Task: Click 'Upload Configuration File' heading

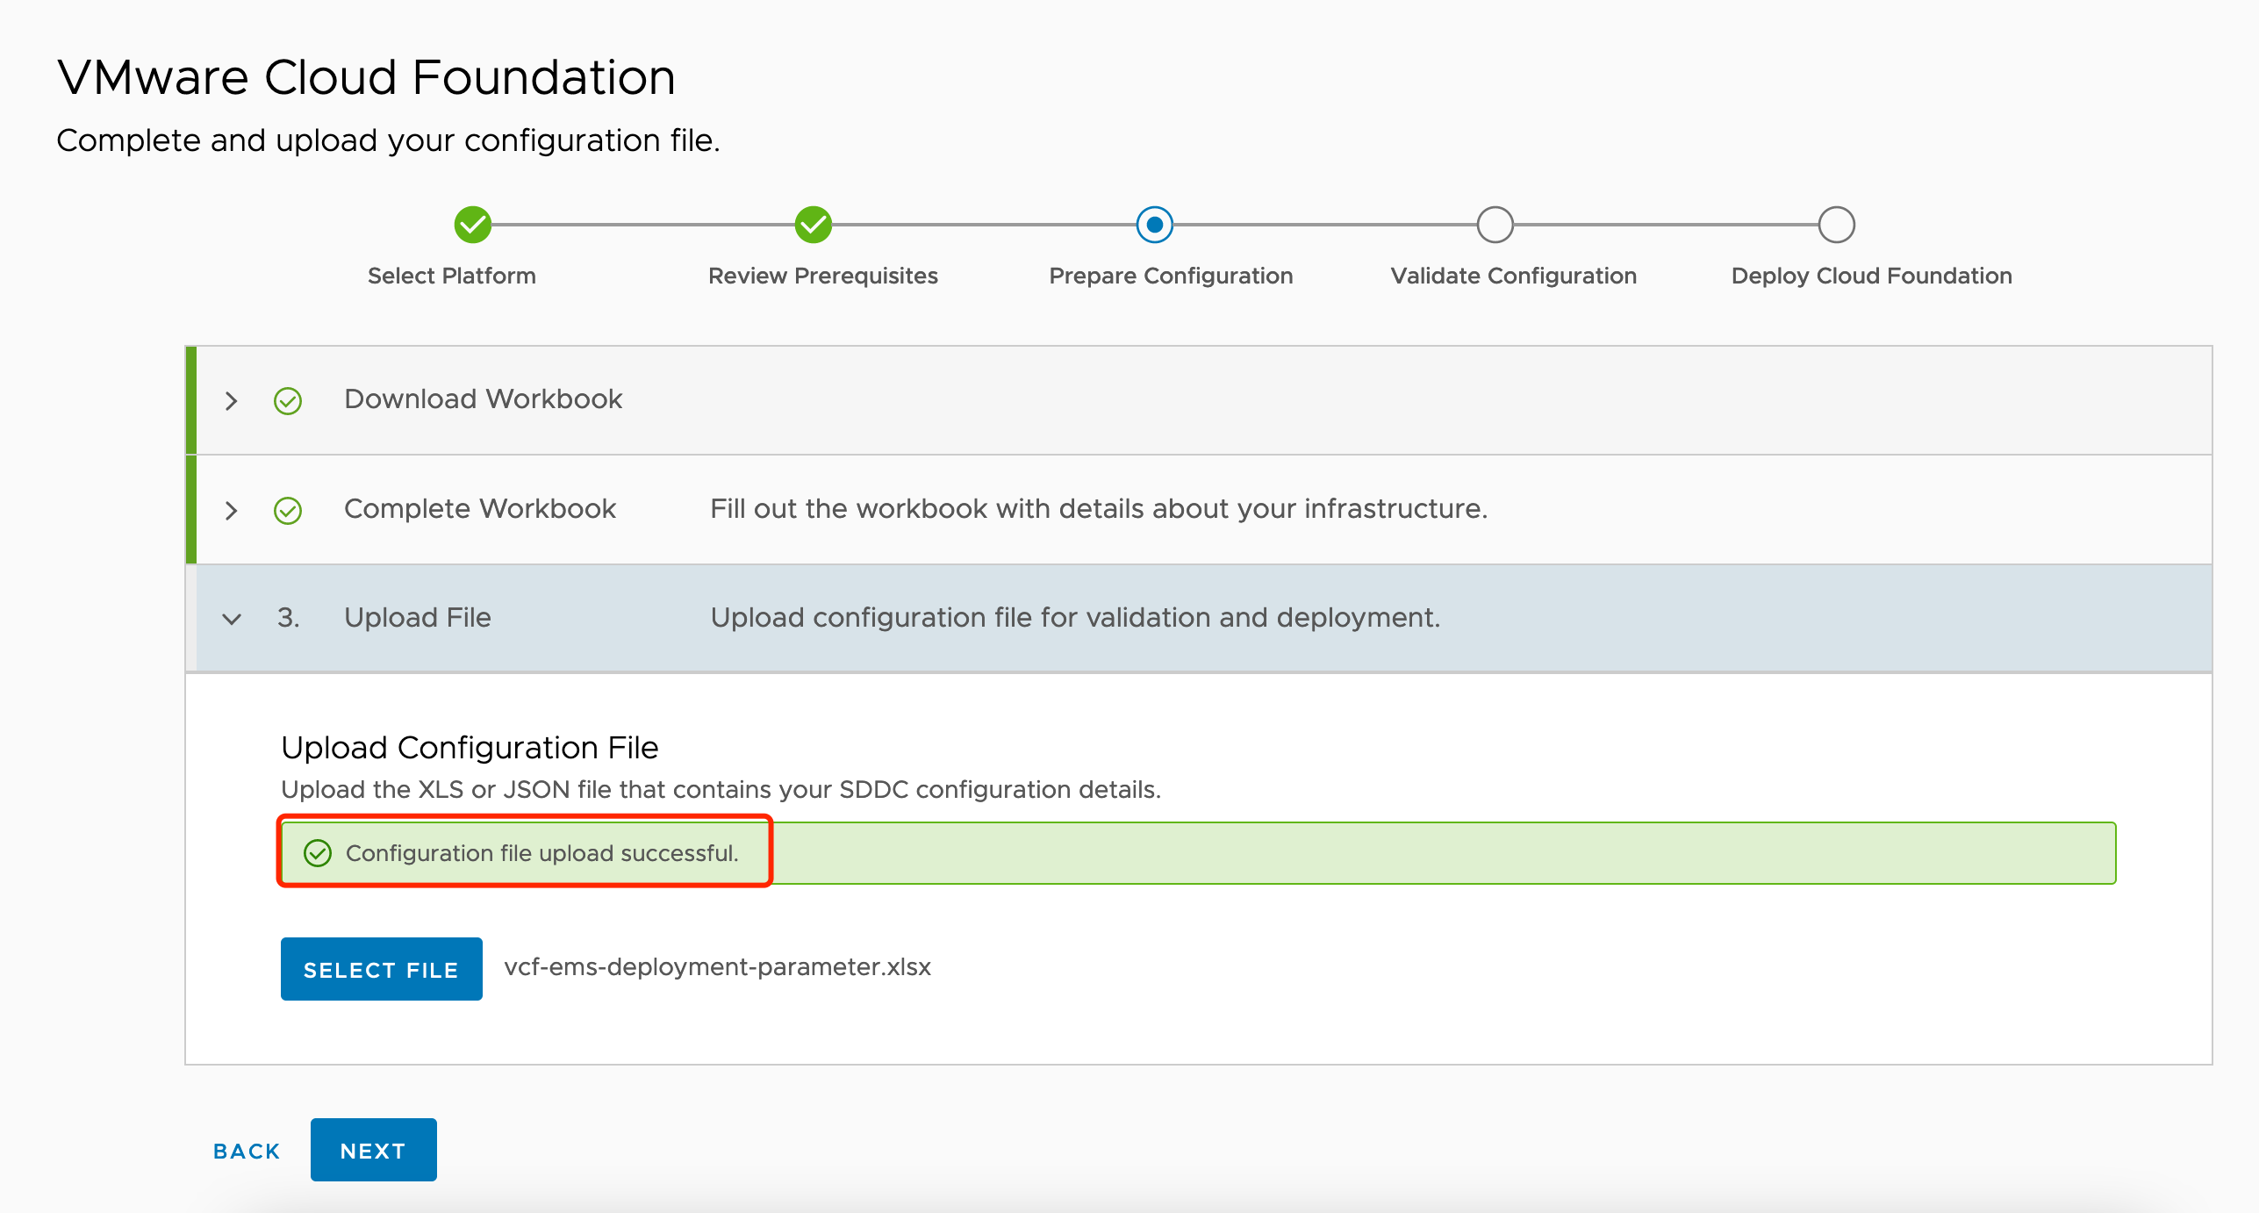Action: click(470, 748)
